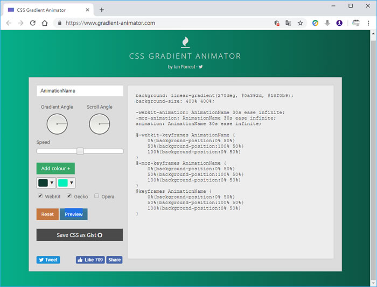This screenshot has height=287, width=377.
Task: Click the address bar URL
Action: click(x=110, y=23)
